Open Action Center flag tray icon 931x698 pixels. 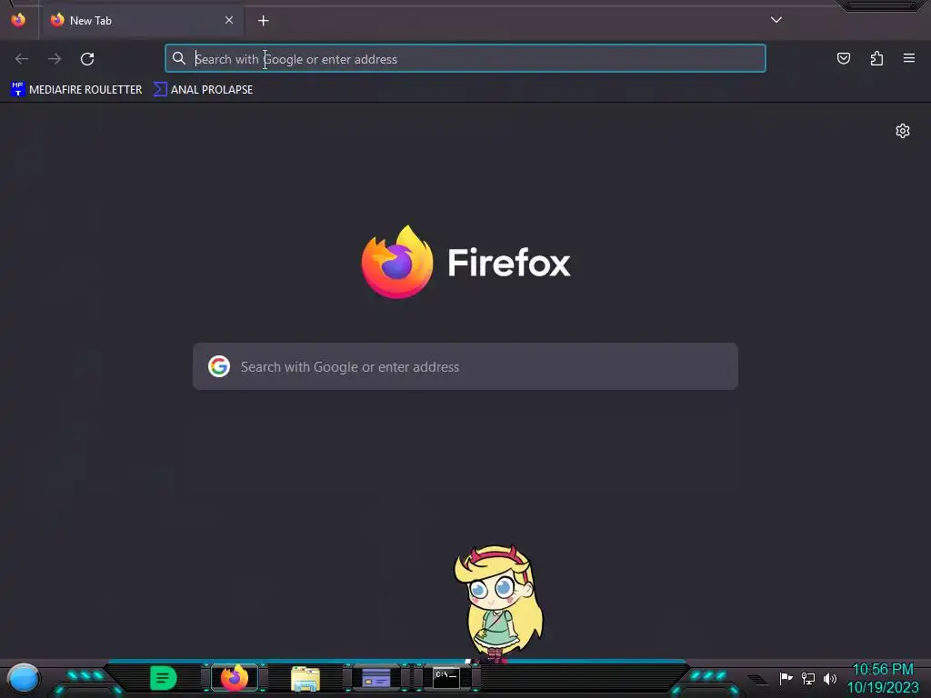pos(786,678)
